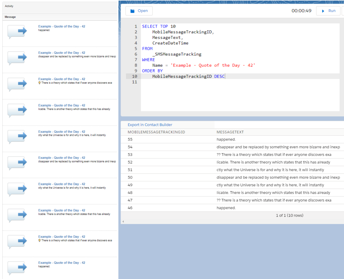This screenshot has width=344, height=279.
Task: Open the first 'Example - Quote of the Day - 42' link
Action: coord(61,26)
